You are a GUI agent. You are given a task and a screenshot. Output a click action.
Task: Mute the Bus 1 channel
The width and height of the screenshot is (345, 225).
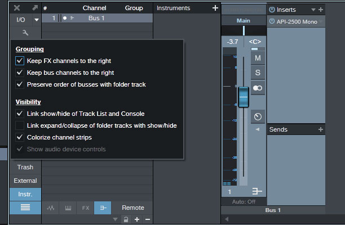[x=258, y=58]
